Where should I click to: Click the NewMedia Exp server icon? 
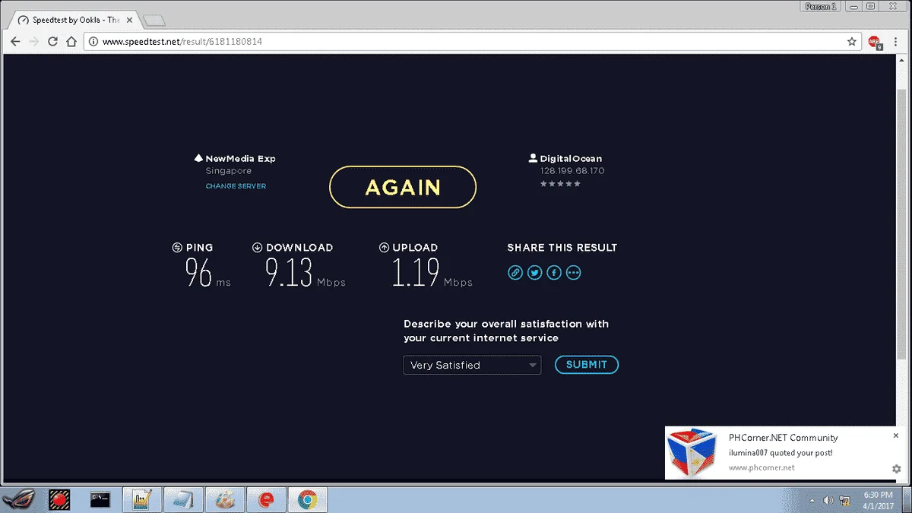198,159
